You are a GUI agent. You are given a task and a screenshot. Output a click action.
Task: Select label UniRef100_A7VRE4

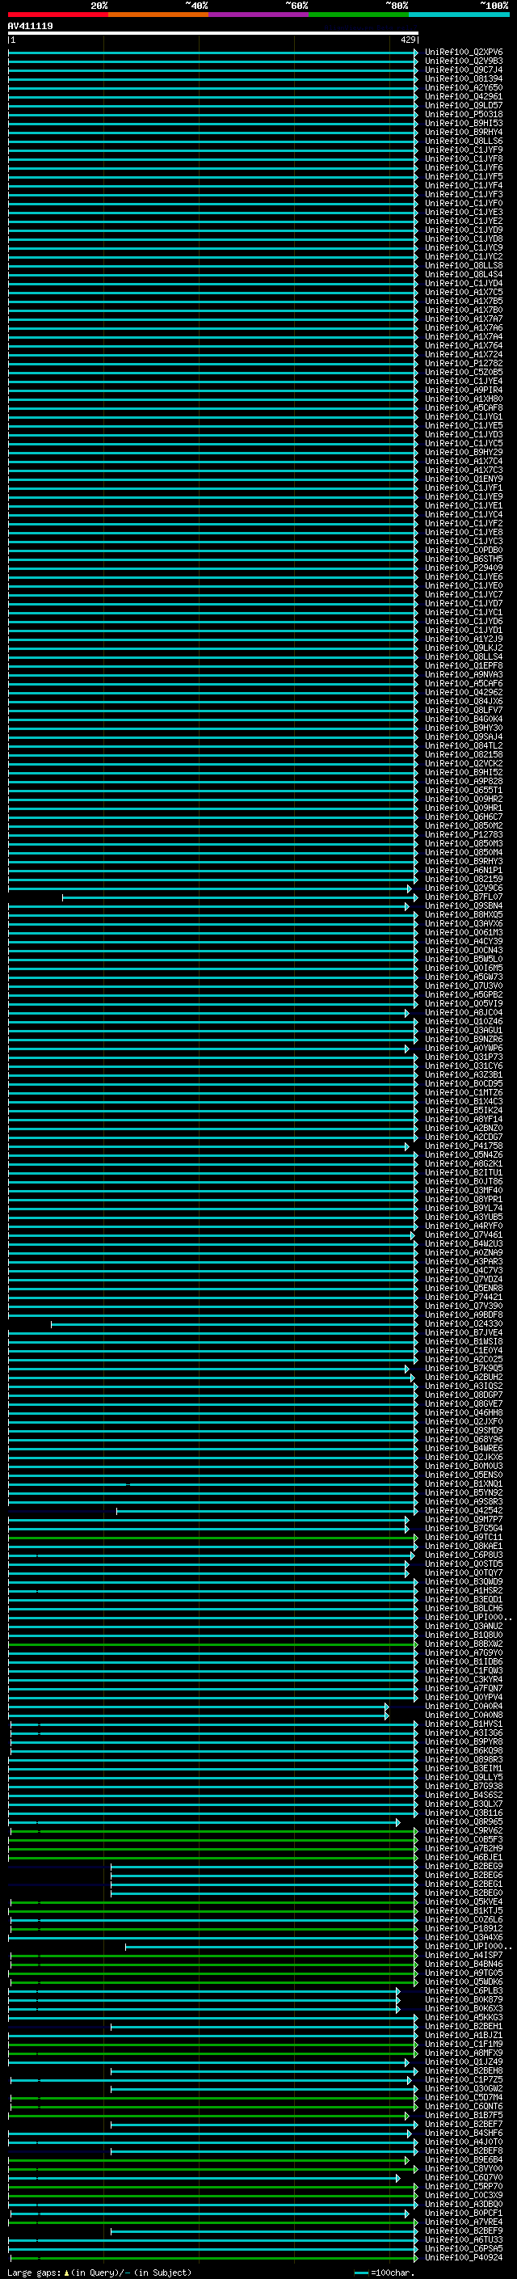coord(464,2222)
